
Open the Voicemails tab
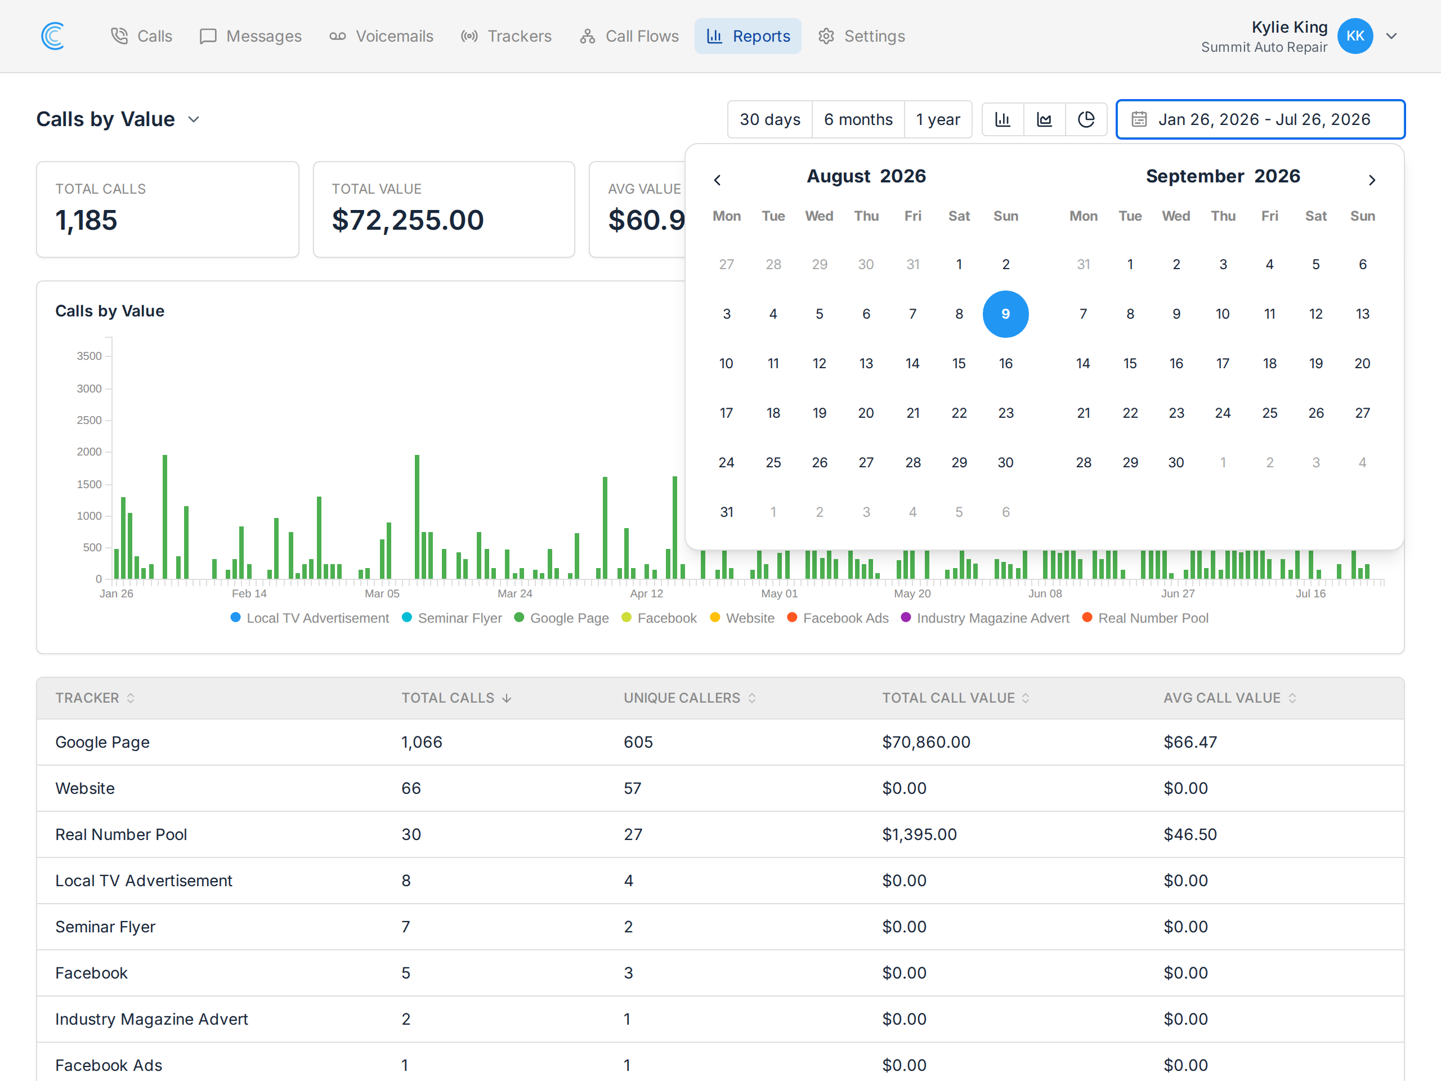pos(381,36)
